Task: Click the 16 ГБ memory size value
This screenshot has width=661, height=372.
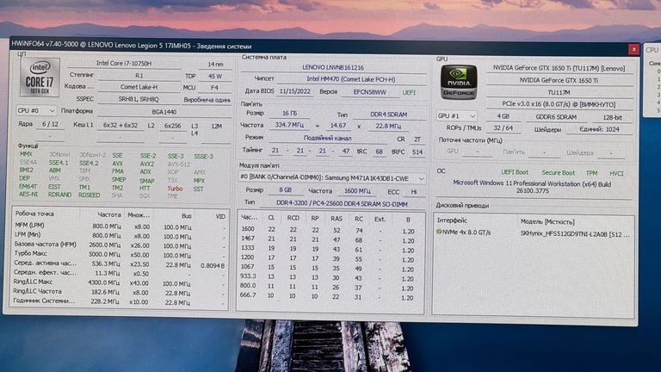Action: click(289, 114)
